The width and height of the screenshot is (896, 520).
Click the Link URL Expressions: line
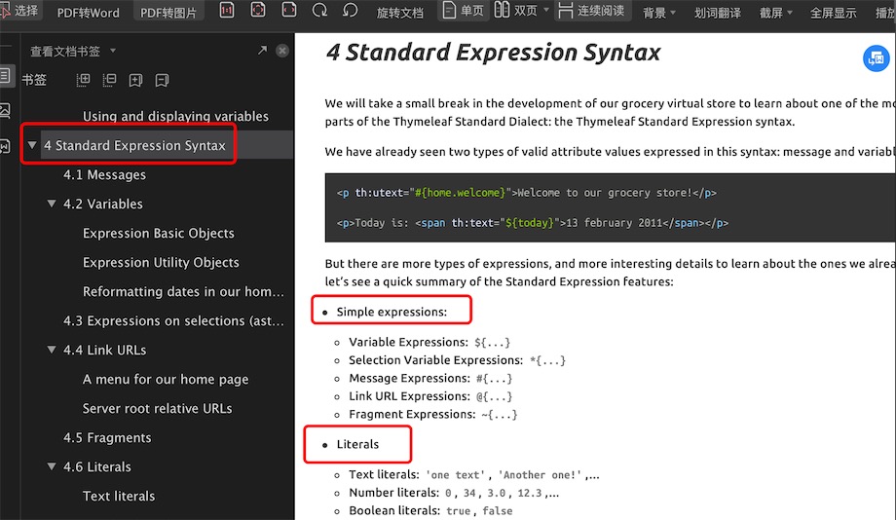pos(430,396)
